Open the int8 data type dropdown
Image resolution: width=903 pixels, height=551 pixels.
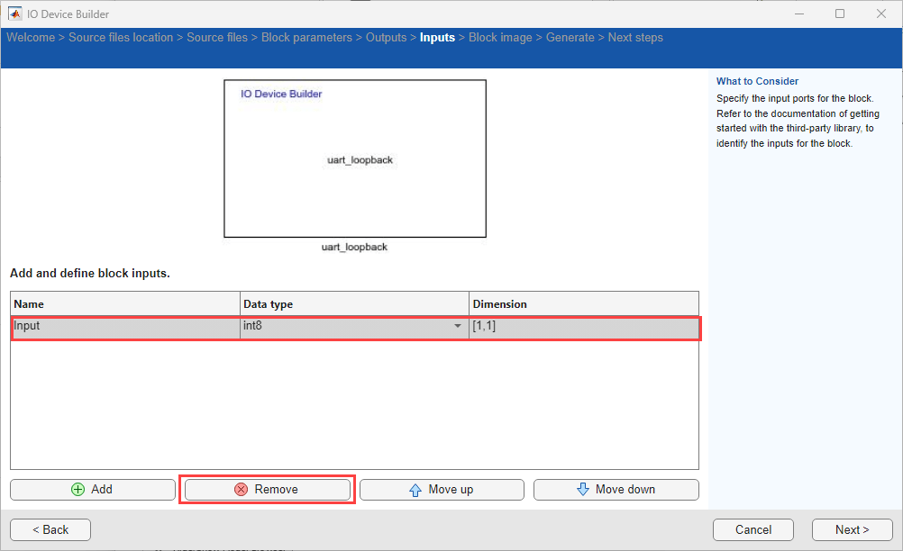click(x=458, y=326)
